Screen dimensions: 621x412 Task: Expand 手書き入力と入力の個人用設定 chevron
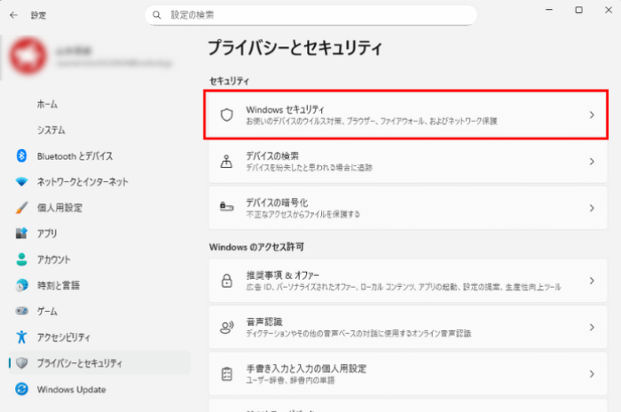592,374
